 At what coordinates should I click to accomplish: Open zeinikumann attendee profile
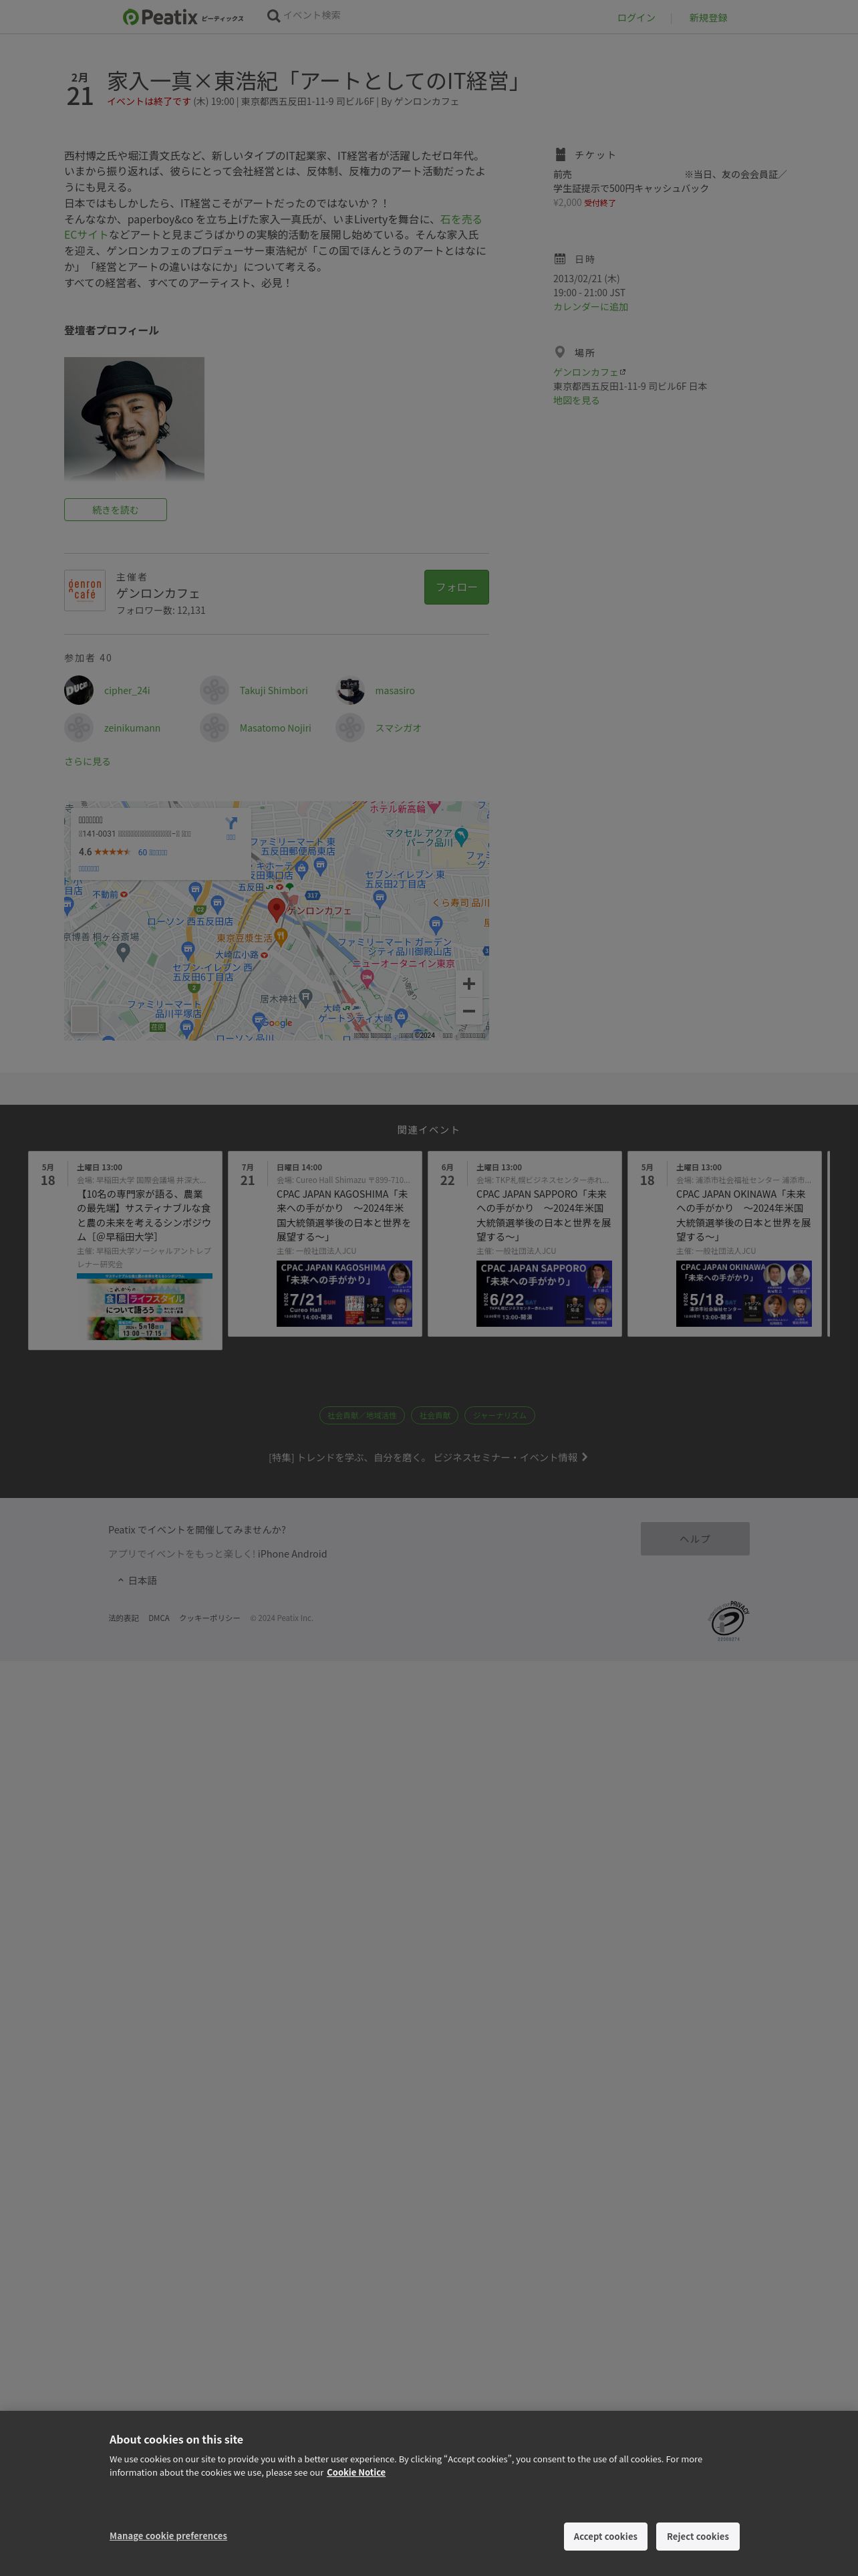click(132, 728)
